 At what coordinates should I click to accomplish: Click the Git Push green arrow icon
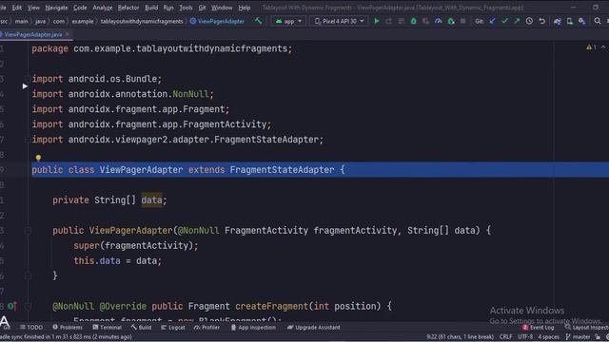click(517, 21)
